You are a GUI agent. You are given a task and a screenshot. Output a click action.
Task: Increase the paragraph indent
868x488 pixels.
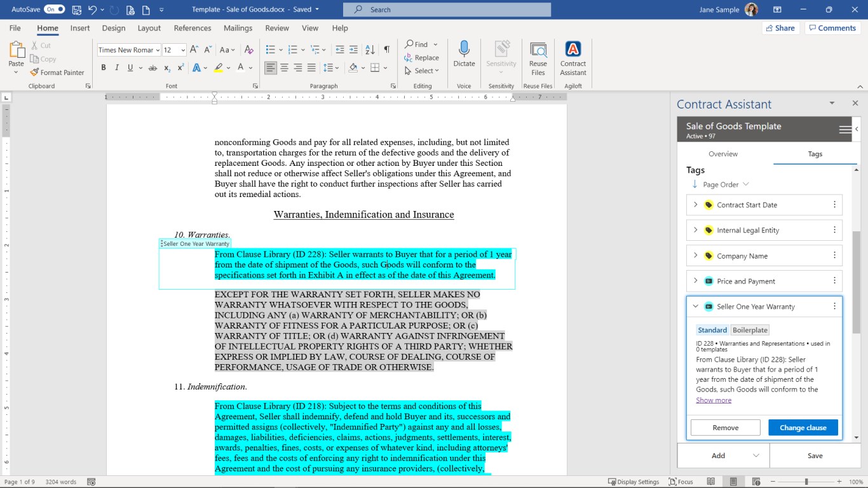pyautogui.click(x=354, y=50)
